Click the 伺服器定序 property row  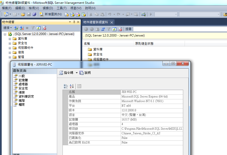[123, 133]
